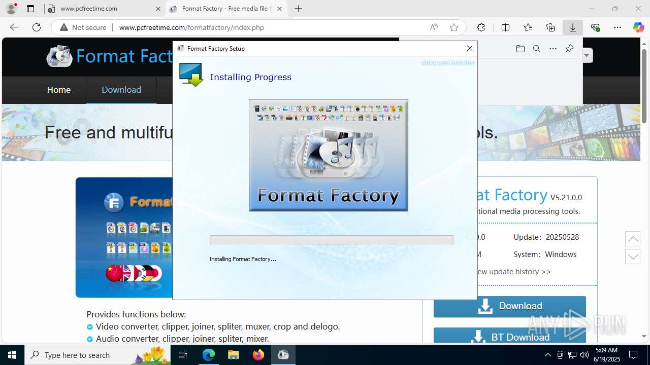Open the notification center
This screenshot has height=365, width=650.
634,355
